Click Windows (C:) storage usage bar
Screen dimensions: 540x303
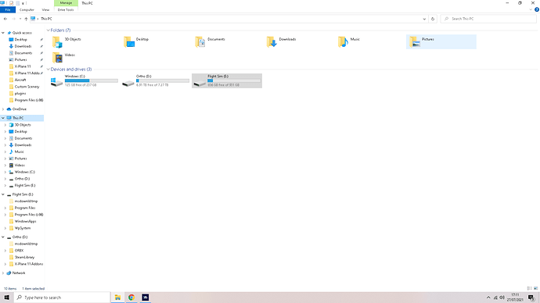92,80
